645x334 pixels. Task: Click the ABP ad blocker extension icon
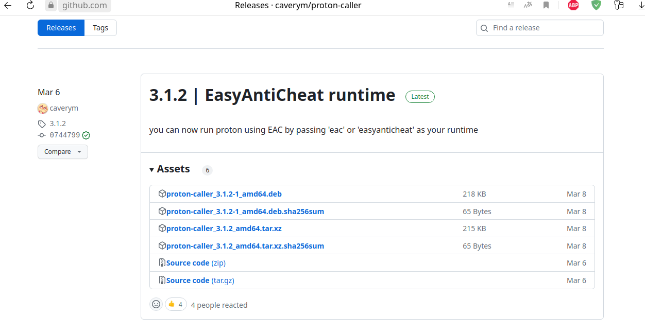pos(573,6)
